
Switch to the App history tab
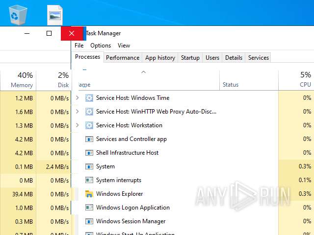160,58
